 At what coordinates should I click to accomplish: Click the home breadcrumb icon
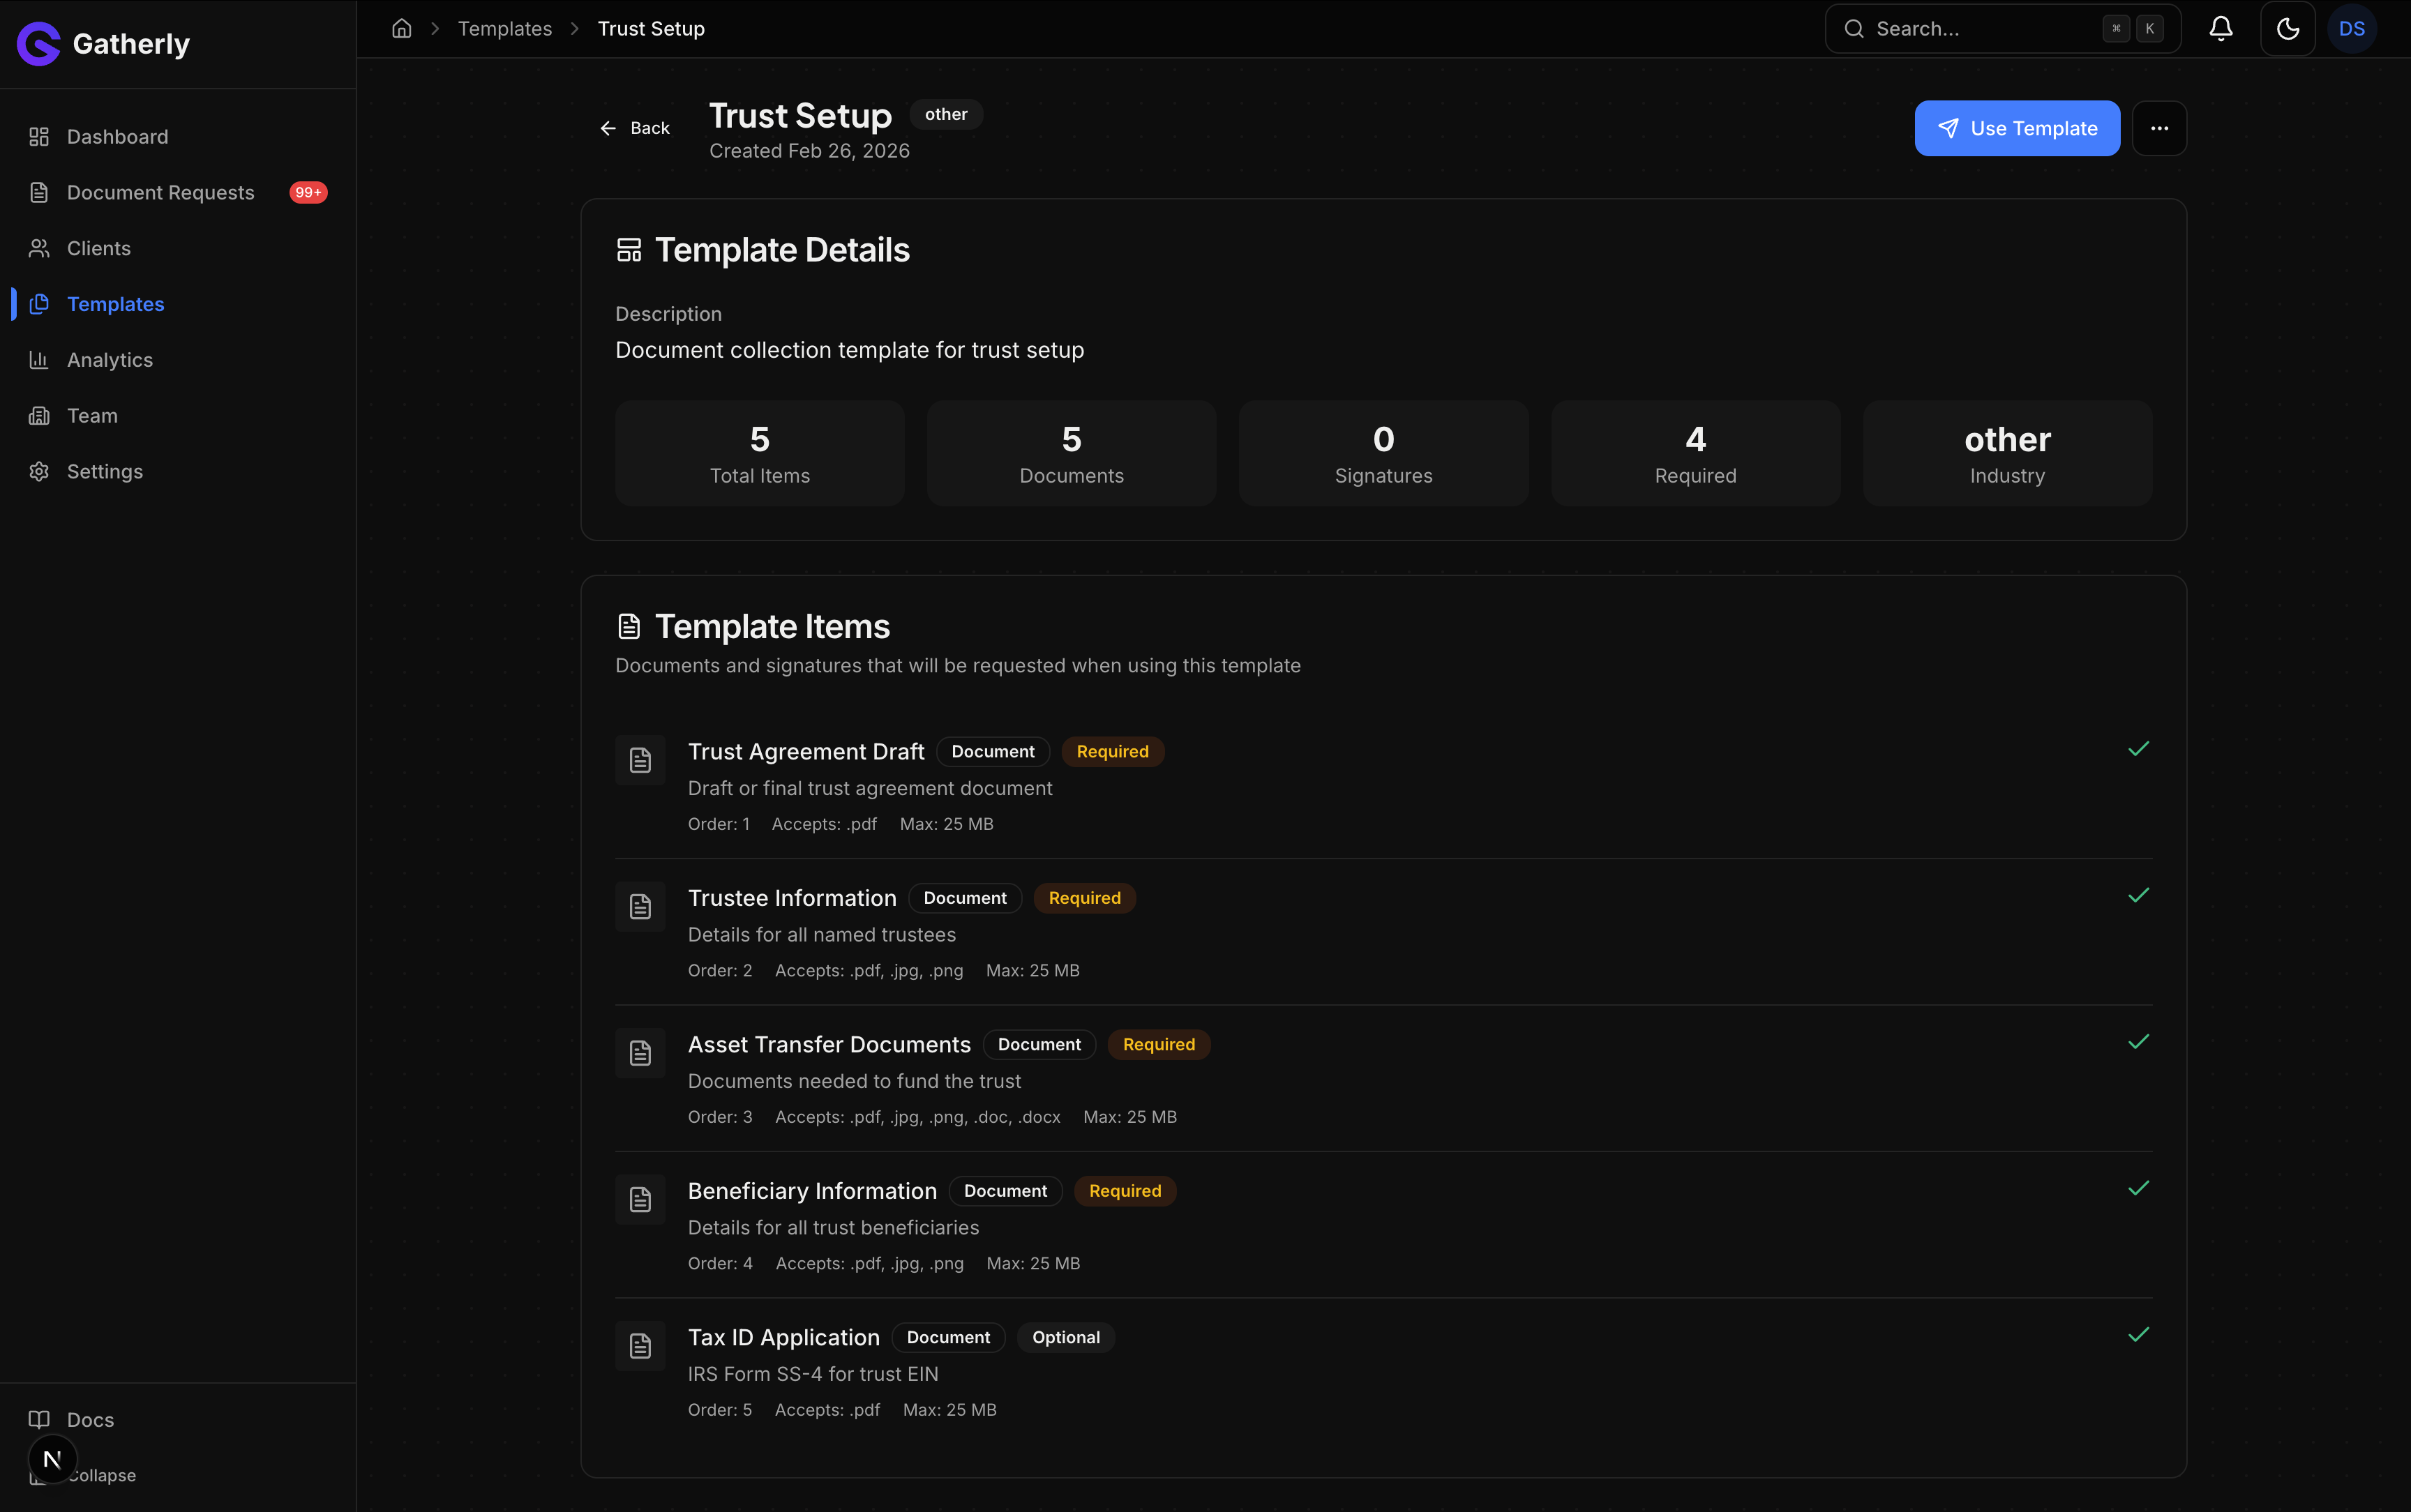point(402,28)
